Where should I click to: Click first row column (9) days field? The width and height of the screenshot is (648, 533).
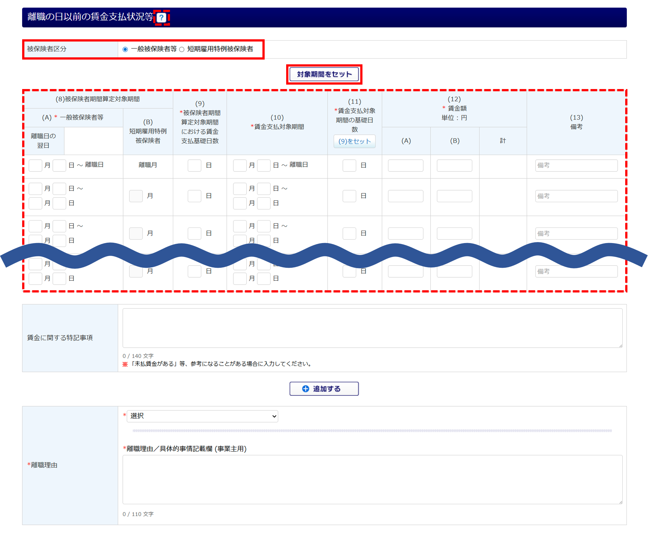pyautogui.click(x=194, y=165)
